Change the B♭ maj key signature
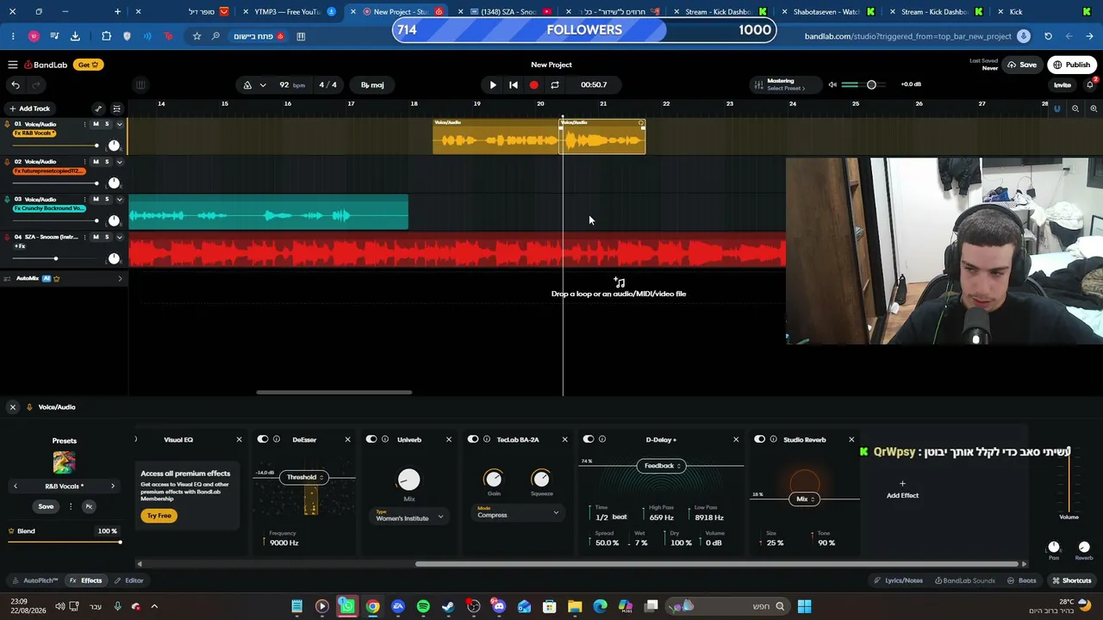1103x620 pixels. pos(373,84)
